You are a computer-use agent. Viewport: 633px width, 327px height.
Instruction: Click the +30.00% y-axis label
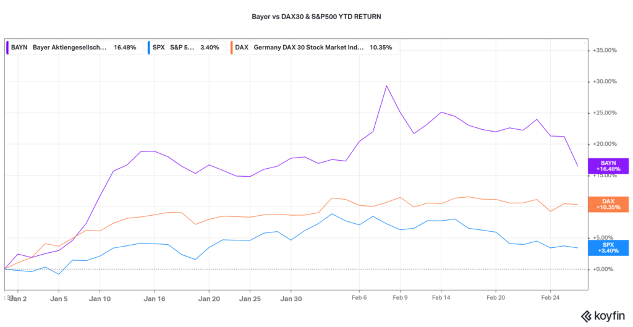(x=605, y=82)
